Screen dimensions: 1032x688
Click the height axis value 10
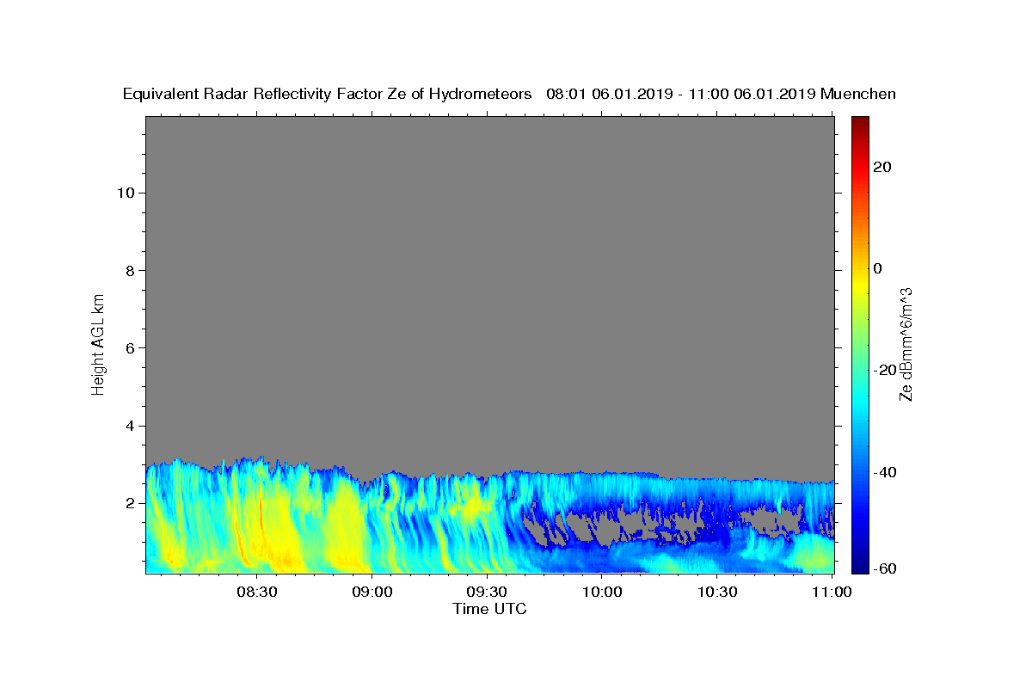125,193
